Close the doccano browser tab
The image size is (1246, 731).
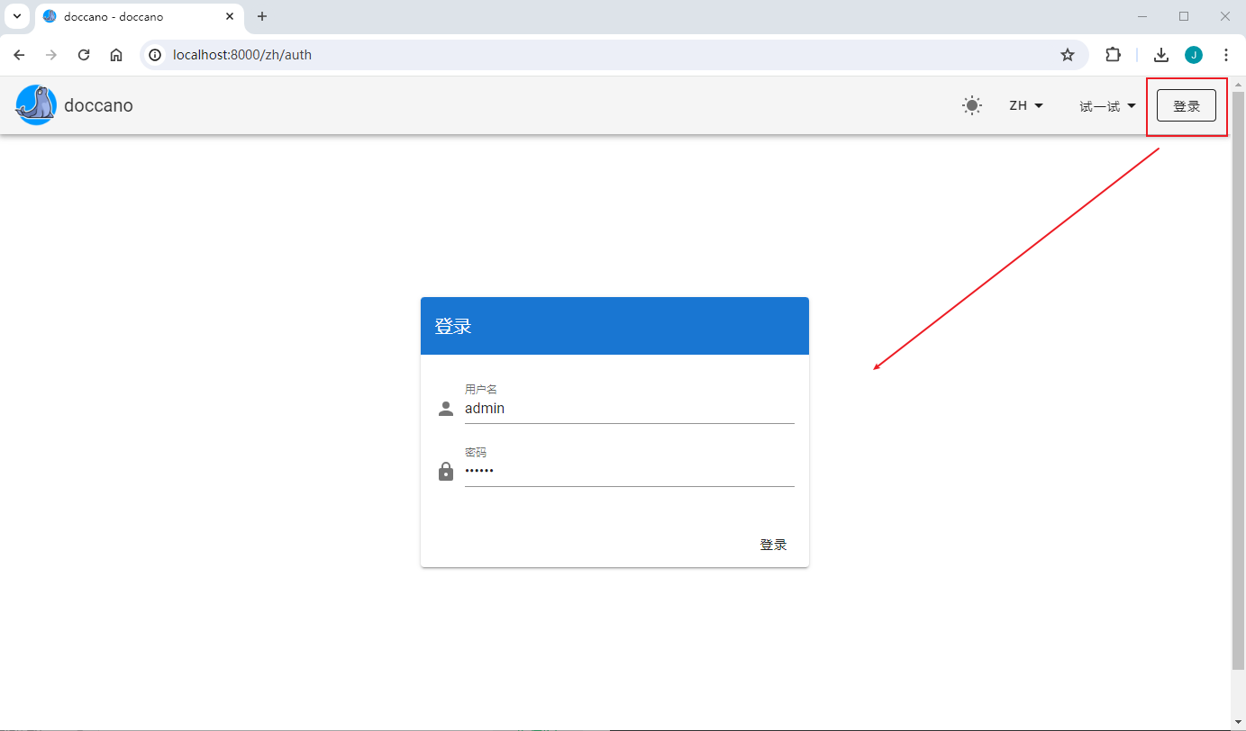230,17
